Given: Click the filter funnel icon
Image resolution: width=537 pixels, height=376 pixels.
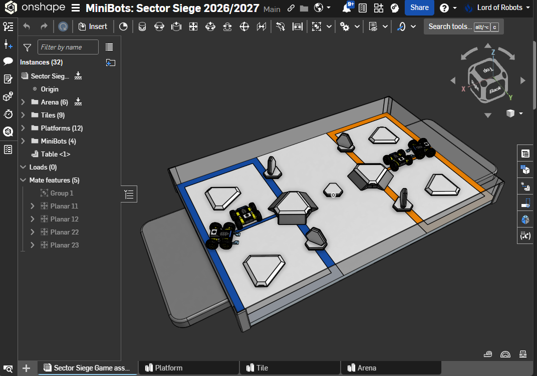Looking at the screenshot, I should coord(27,47).
